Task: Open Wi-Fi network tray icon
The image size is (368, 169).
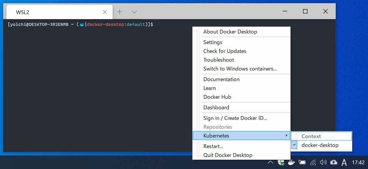Action: click(313, 162)
